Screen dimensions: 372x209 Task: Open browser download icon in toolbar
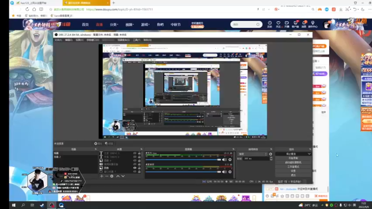[341, 9]
